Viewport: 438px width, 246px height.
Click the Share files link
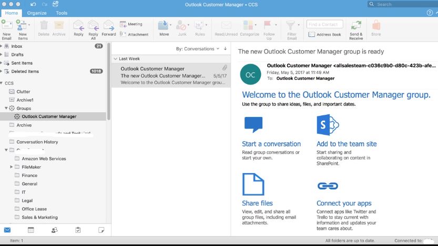pyautogui.click(x=257, y=203)
